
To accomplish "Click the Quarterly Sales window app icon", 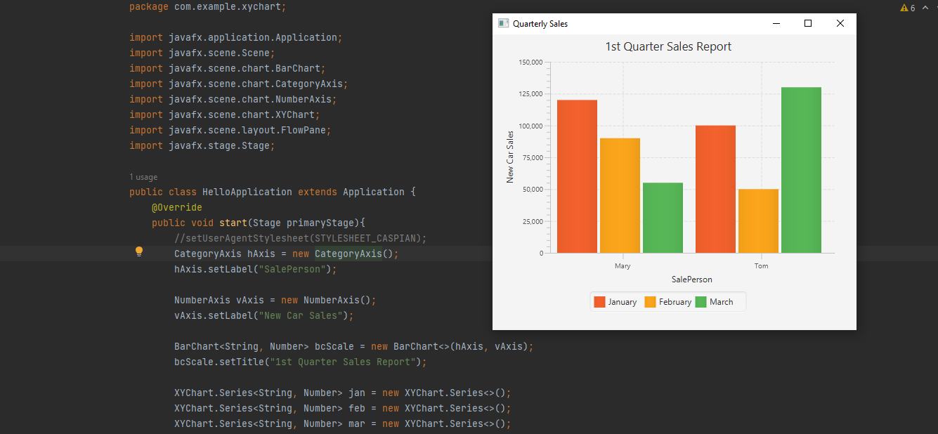I will pyautogui.click(x=503, y=23).
